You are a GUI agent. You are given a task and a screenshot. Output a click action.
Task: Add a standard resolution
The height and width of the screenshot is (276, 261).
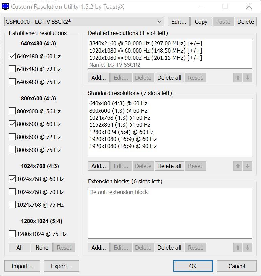click(99, 166)
